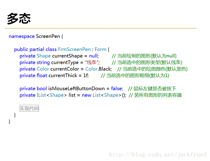Click comment '鼠标左键是否被按下'

click(155, 89)
